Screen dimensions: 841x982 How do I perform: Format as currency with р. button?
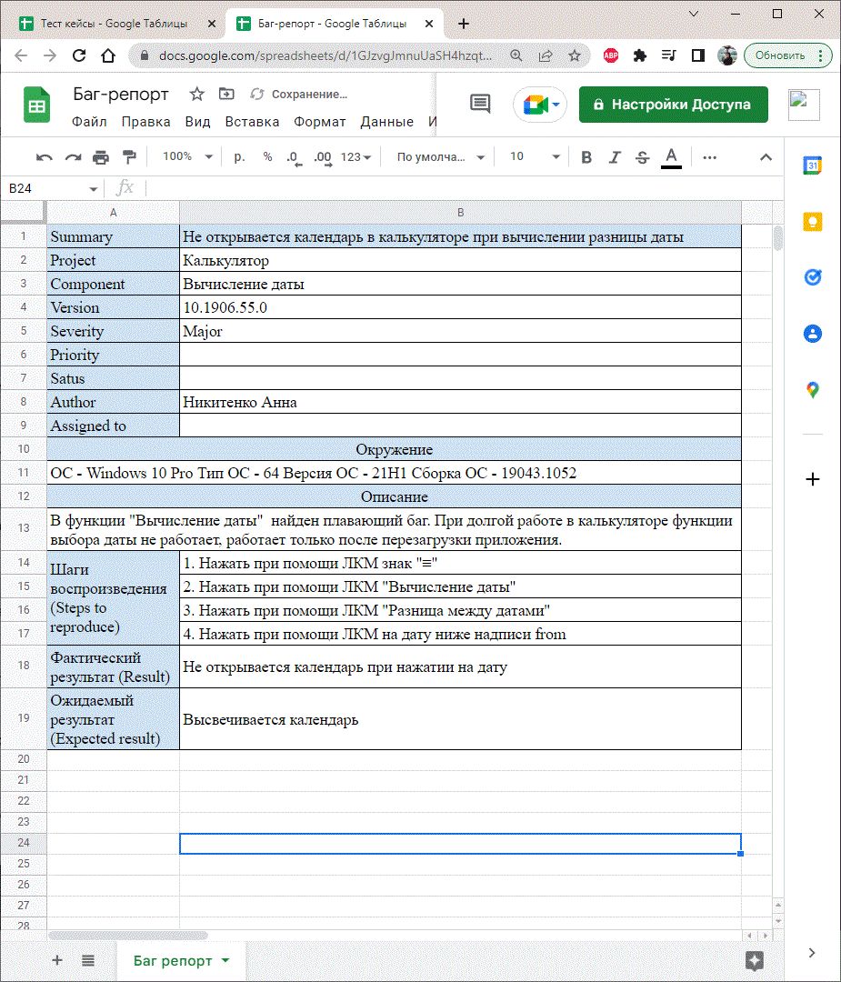click(x=239, y=156)
